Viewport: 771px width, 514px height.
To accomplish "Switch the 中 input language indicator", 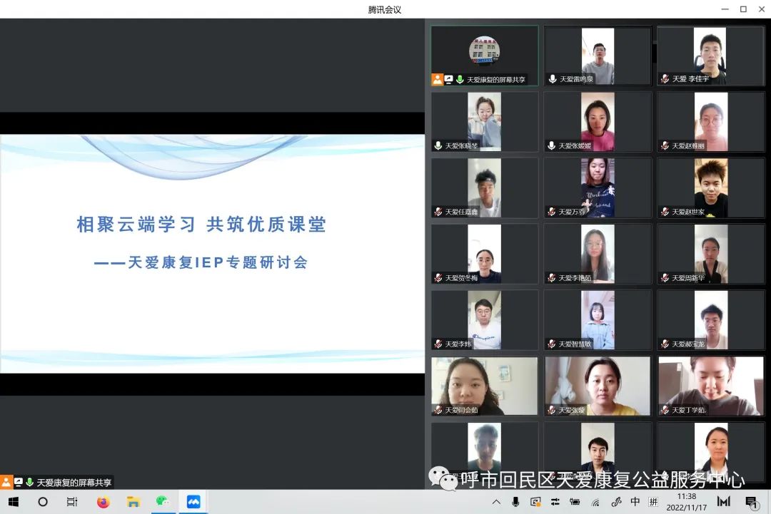I will coord(635,502).
